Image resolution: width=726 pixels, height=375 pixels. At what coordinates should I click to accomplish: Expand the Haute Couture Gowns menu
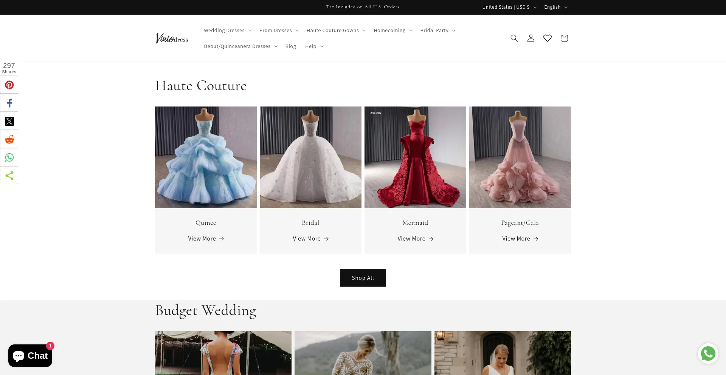[336, 31]
